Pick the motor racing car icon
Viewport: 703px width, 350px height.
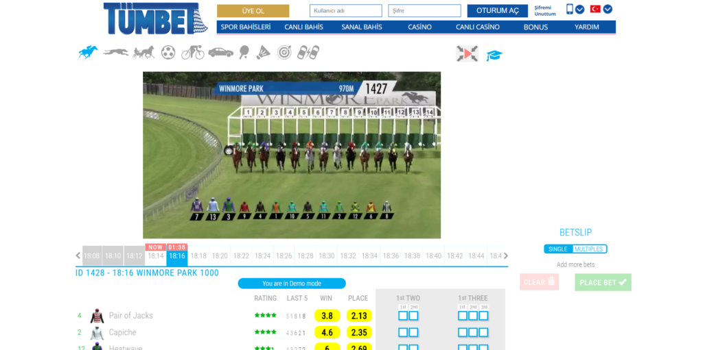pyautogui.click(x=220, y=52)
